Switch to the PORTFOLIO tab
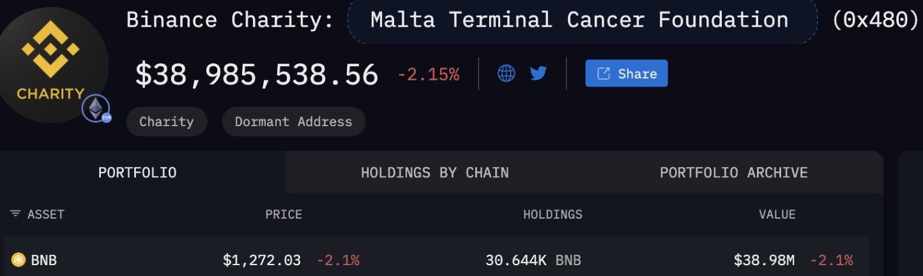 click(x=137, y=173)
